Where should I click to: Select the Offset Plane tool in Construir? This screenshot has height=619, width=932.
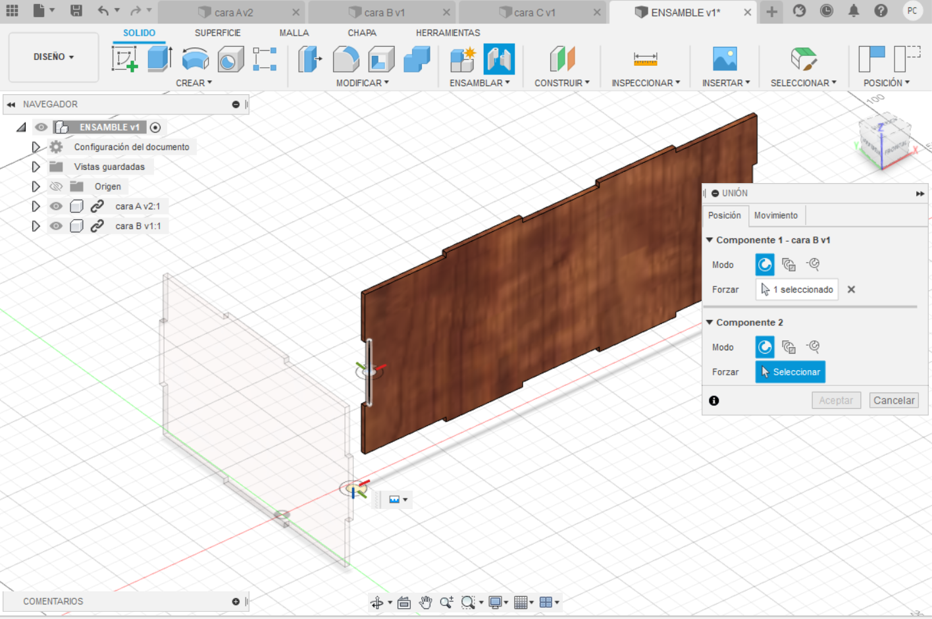click(562, 59)
